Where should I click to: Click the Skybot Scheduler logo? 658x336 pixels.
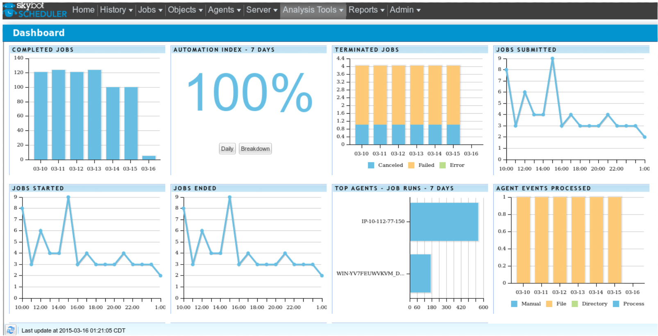35,10
